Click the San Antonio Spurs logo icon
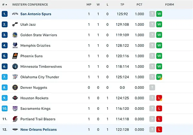193x135 pixels. pyautogui.click(x=15, y=14)
